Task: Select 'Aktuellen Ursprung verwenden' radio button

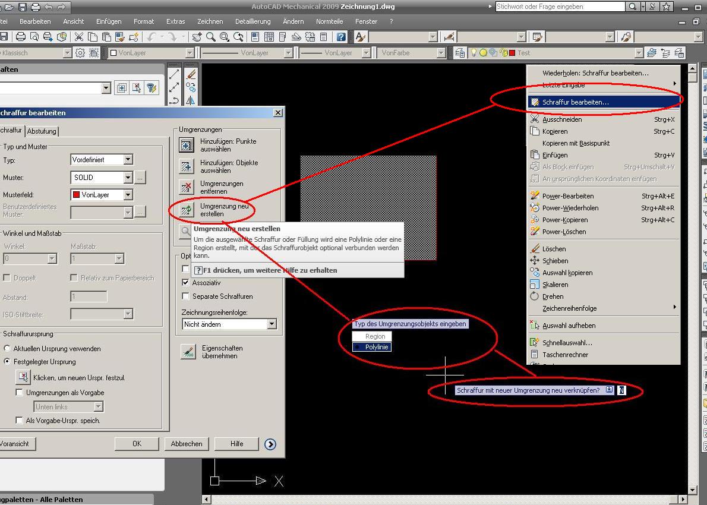Action: [x=7, y=348]
